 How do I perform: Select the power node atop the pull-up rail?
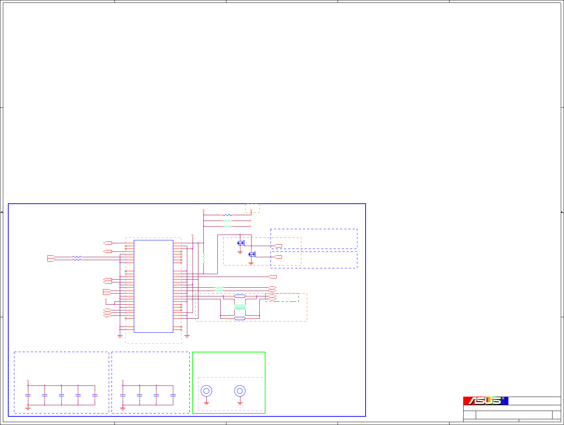pyautogui.click(x=203, y=210)
